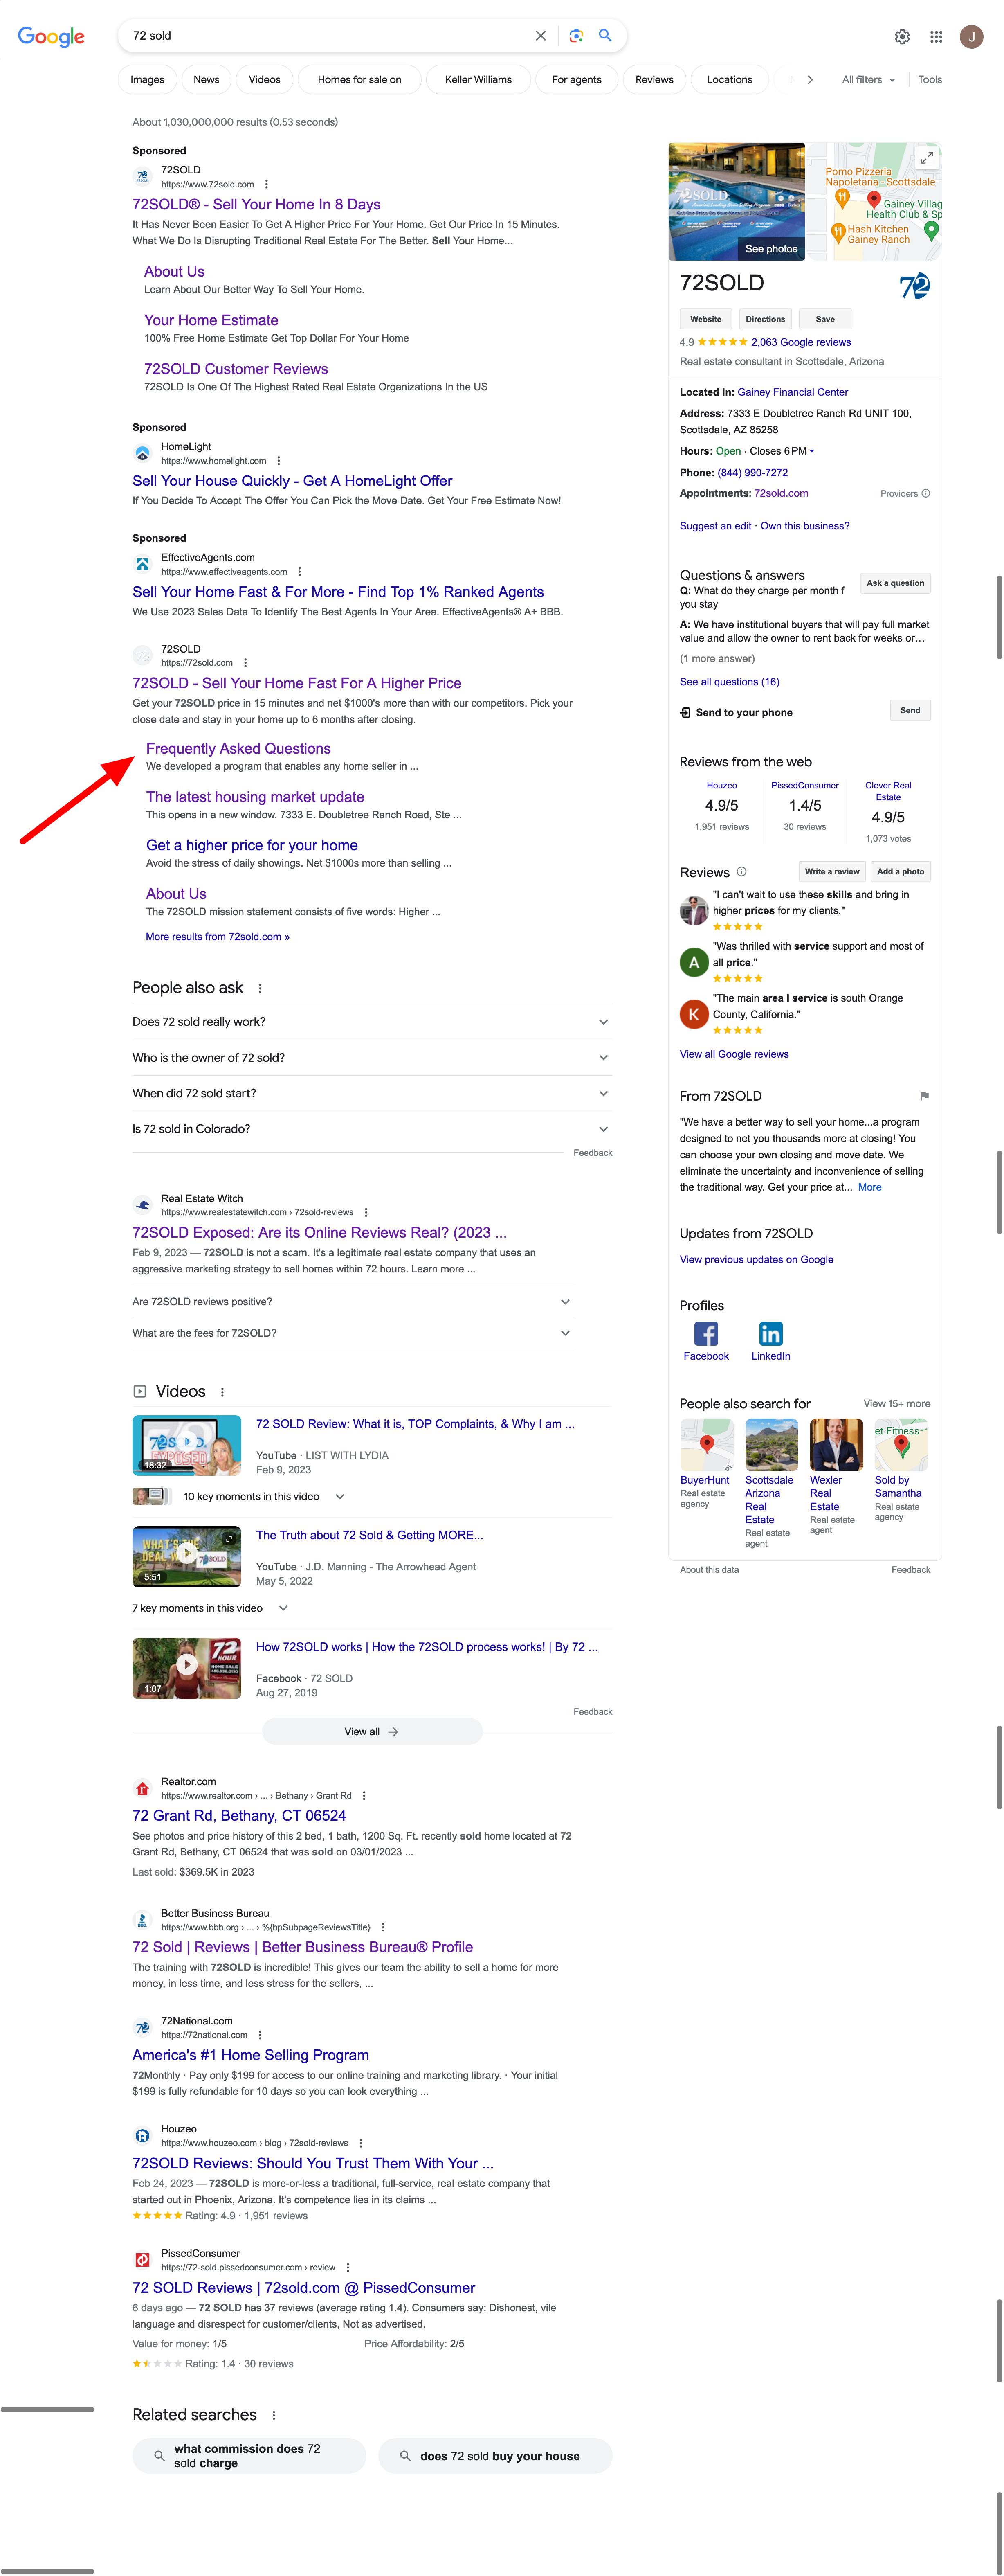The width and height of the screenshot is (1004, 2576).
Task: Select the Videos filter chip
Action: coord(264,80)
